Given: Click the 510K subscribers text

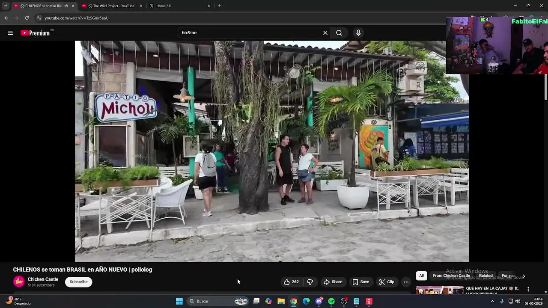Looking at the screenshot, I should 41,285.
